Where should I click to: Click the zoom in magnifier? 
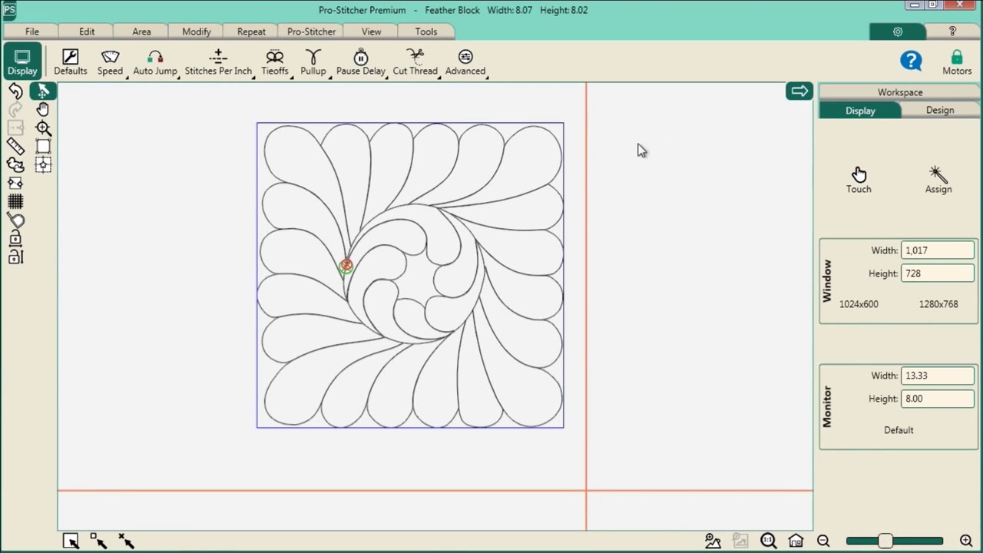966,541
